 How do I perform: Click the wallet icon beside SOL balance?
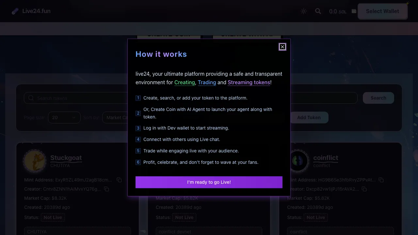tap(354, 11)
